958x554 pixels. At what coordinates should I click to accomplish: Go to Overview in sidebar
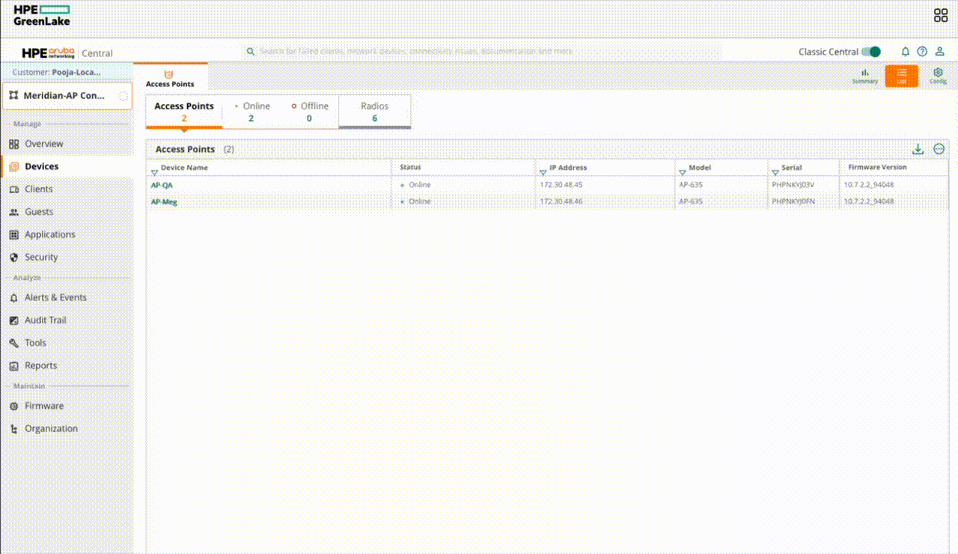pos(44,144)
